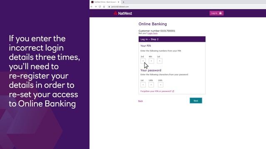This screenshot has width=266, height=149.
Task: Close the NatWest Online browser tab
Action: pos(118,2)
